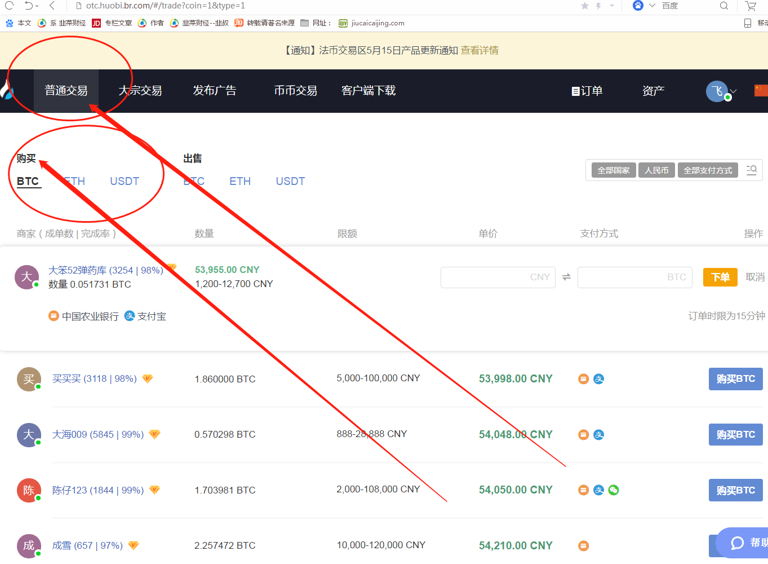This screenshot has height=564, width=768.
Task: Click the CNY amount input field
Action: [x=498, y=277]
